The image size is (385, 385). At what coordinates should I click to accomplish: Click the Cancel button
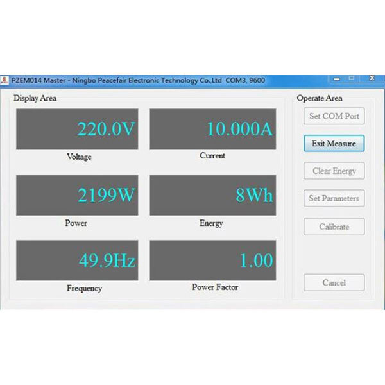pyautogui.click(x=334, y=282)
